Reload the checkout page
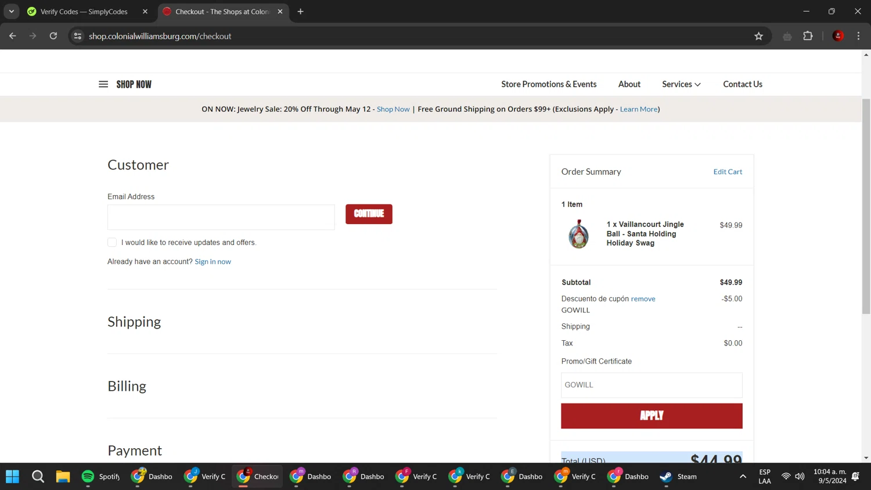 53,36
